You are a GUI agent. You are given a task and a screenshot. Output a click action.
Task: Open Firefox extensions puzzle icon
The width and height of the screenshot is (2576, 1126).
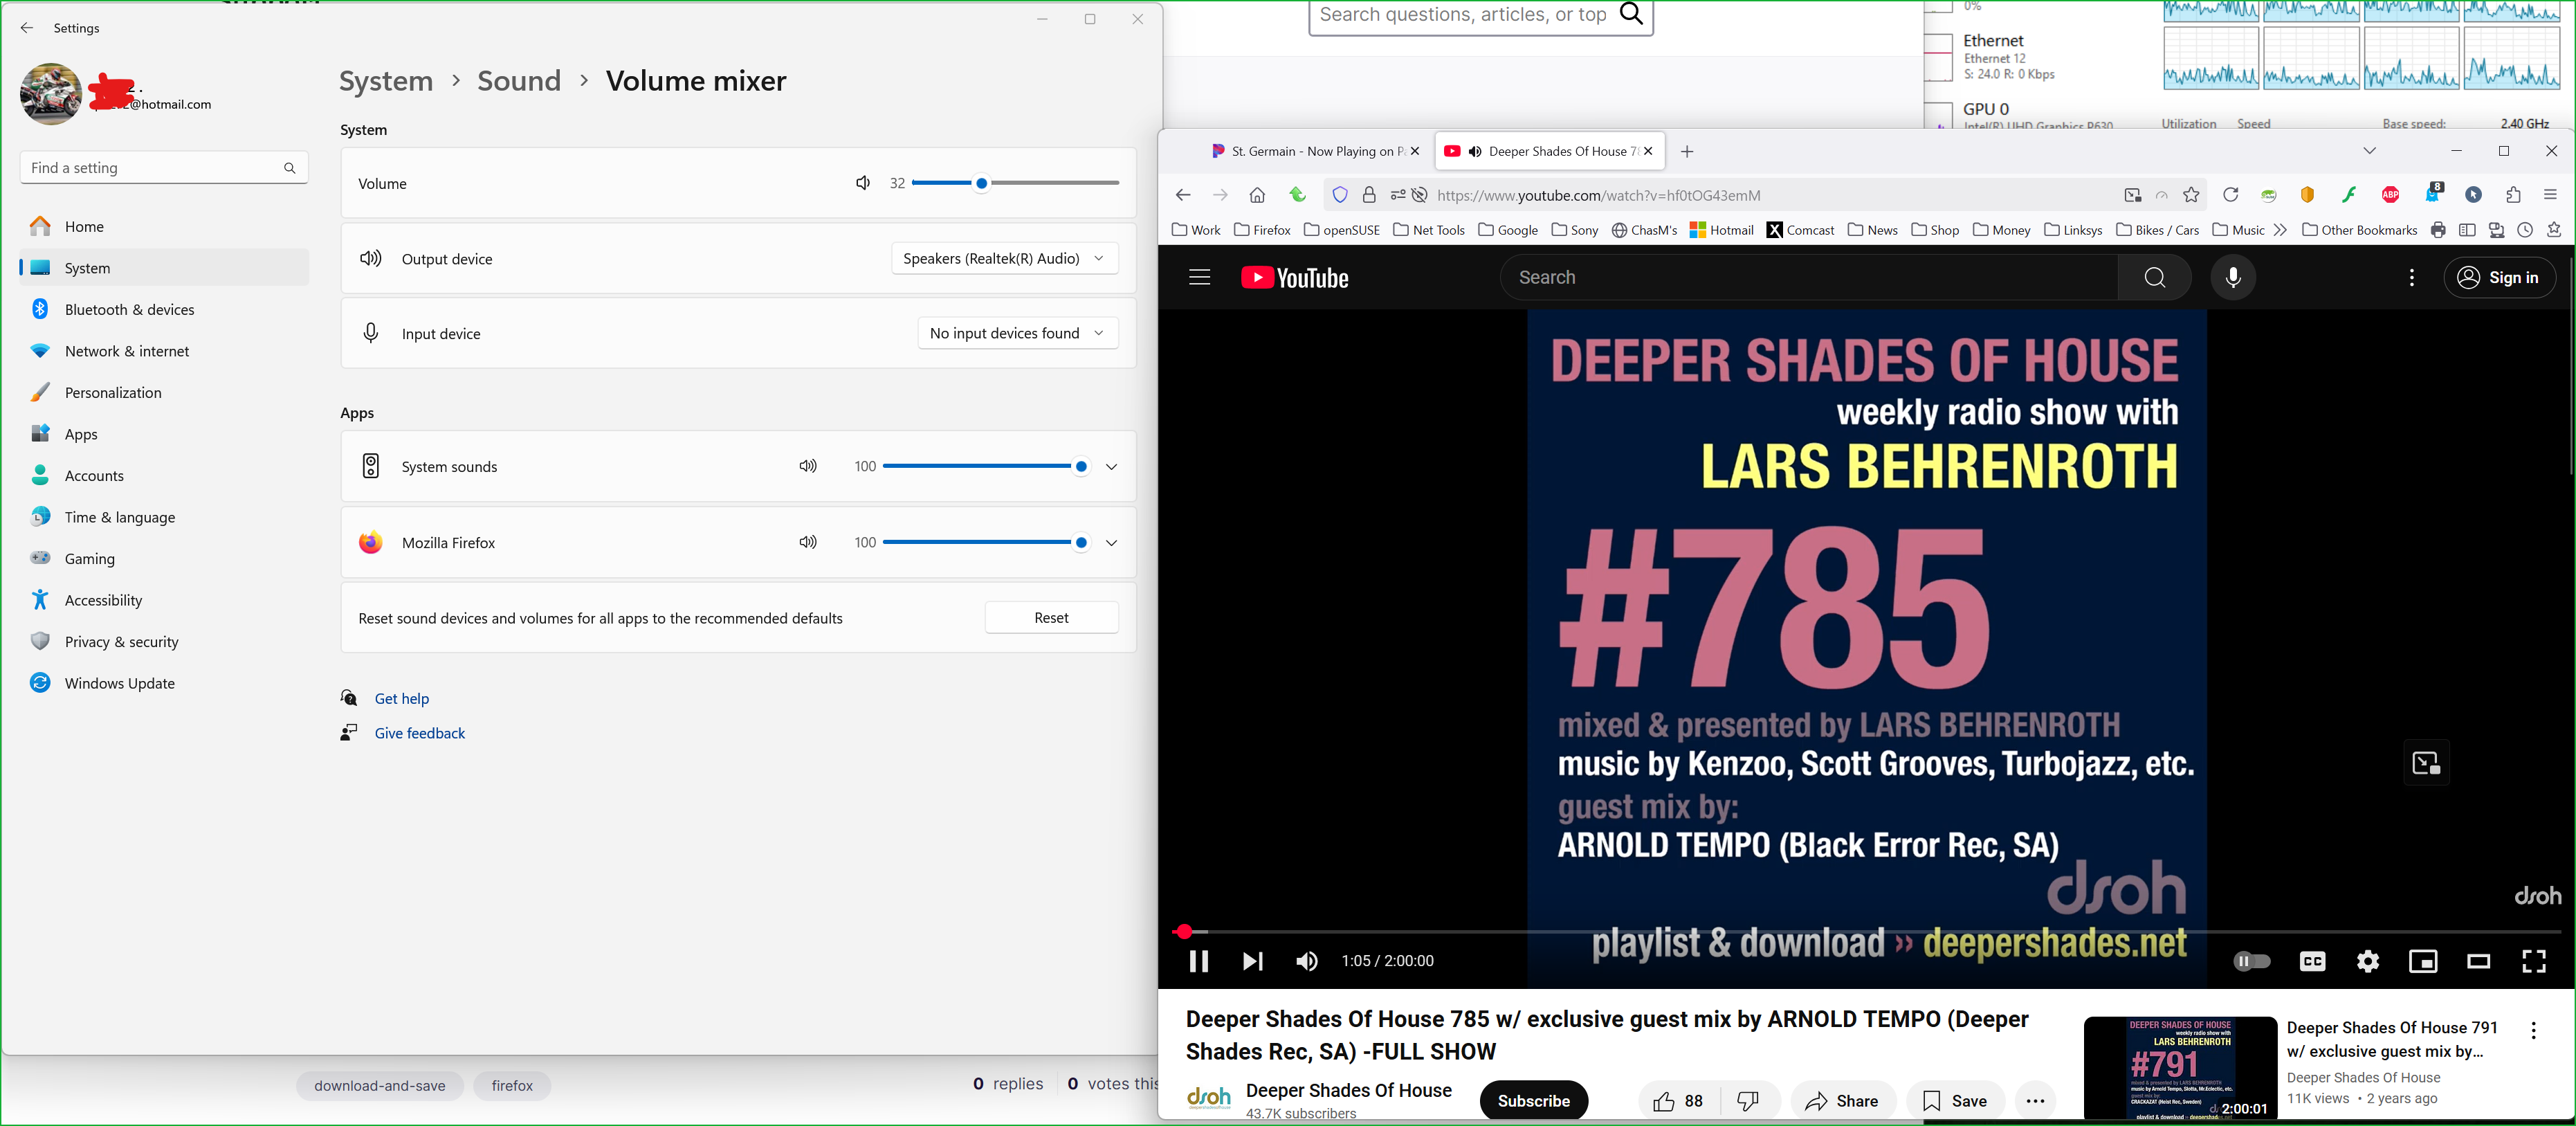tap(2513, 195)
